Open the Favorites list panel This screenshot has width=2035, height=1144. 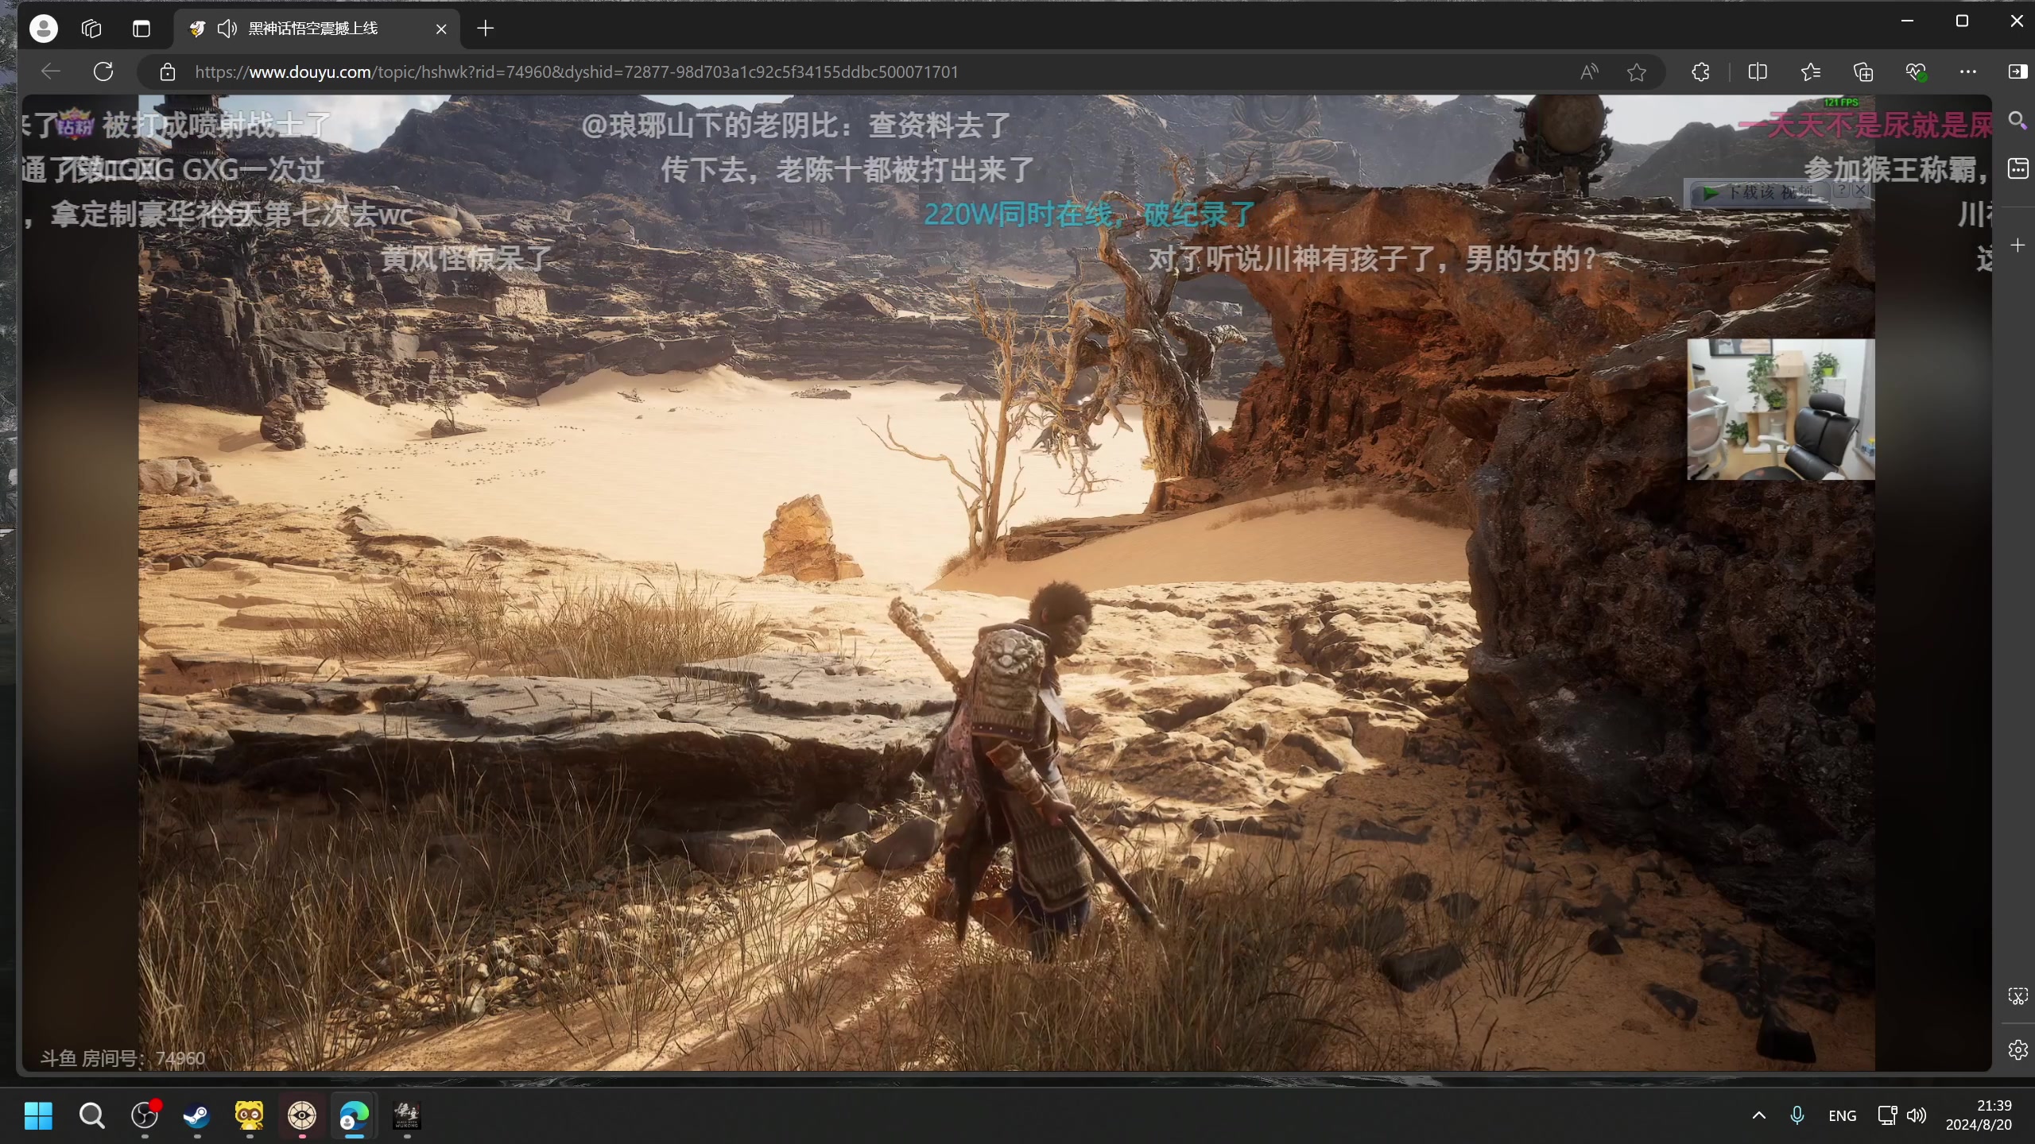pos(1810,72)
